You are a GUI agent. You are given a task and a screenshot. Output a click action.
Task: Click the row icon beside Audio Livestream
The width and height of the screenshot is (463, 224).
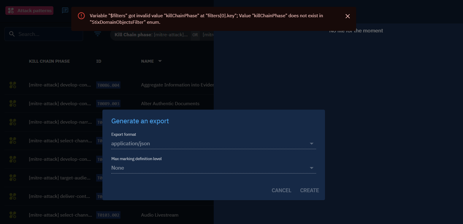[12, 215]
